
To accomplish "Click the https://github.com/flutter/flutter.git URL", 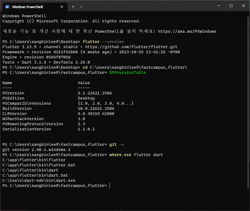I will pos(131,47).
